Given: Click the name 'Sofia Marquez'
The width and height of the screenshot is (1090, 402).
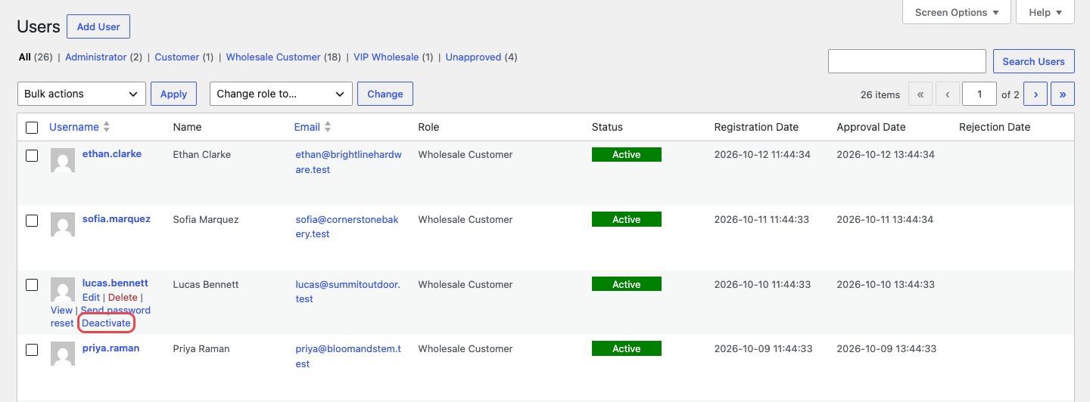Looking at the screenshot, I should [206, 219].
